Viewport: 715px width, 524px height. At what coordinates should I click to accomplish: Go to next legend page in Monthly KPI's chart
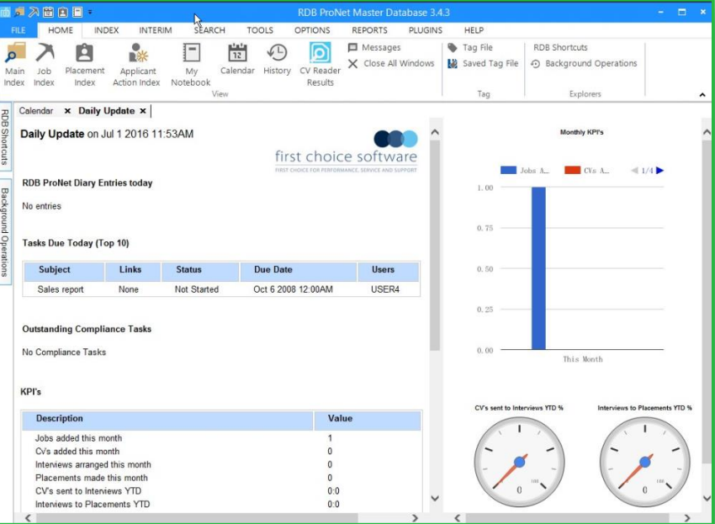click(x=659, y=171)
